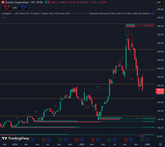Click the dividend marker above 2026 label
Image resolution: width=165 pixels, height=147 pixels.
(148, 140)
